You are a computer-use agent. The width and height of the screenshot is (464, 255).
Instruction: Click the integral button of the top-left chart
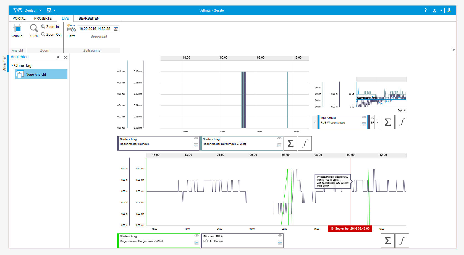[305, 143]
